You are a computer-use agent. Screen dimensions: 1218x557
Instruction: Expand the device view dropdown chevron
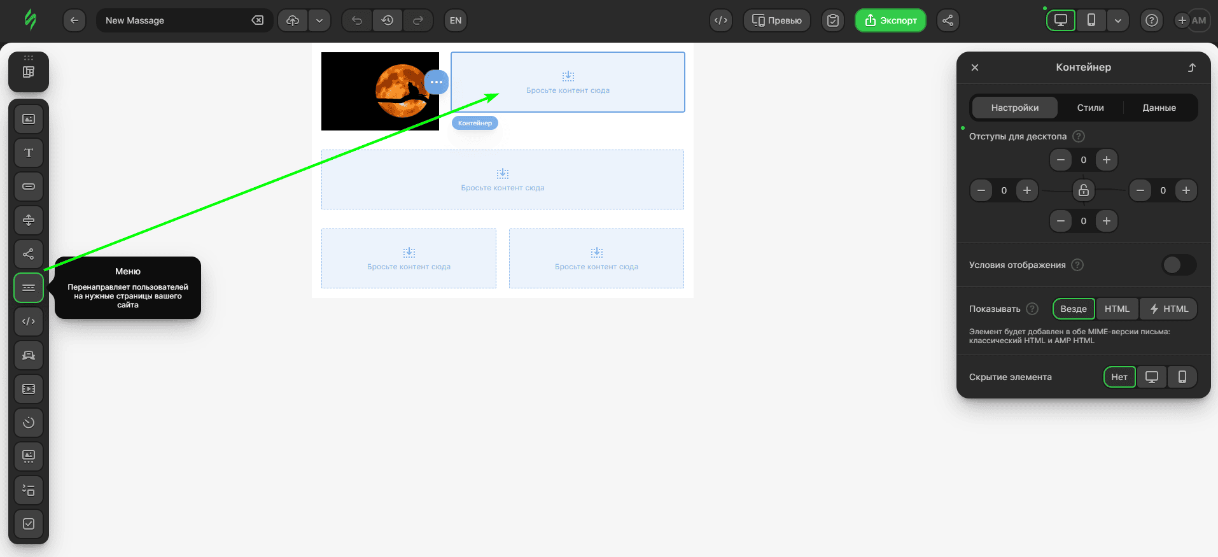pyautogui.click(x=1117, y=20)
